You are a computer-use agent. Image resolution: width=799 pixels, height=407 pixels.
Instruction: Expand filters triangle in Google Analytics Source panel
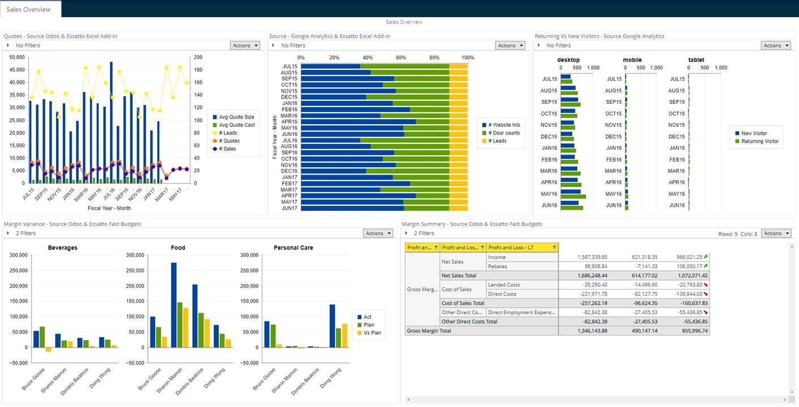click(x=273, y=45)
